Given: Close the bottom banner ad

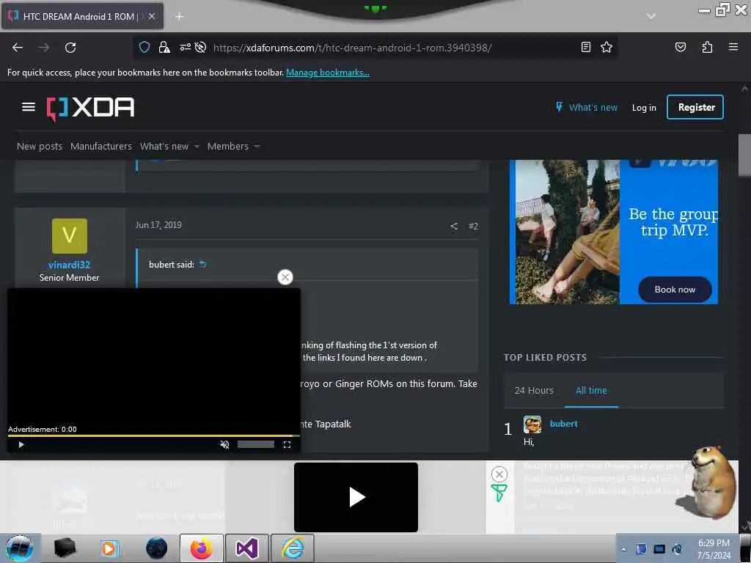Looking at the screenshot, I should (x=499, y=474).
